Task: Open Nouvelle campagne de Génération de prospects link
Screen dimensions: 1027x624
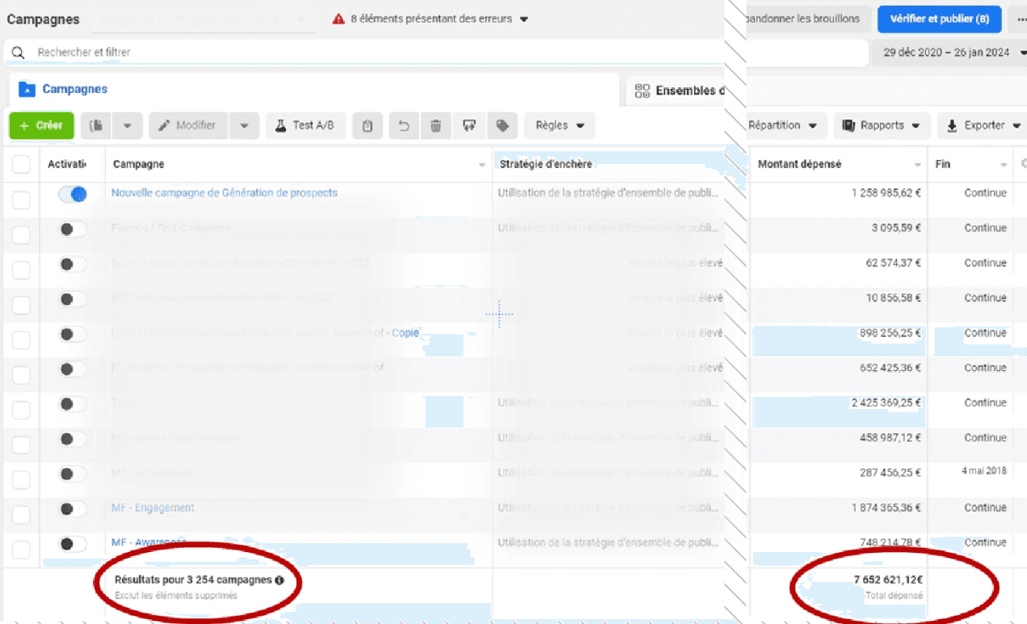Action: coord(225,193)
